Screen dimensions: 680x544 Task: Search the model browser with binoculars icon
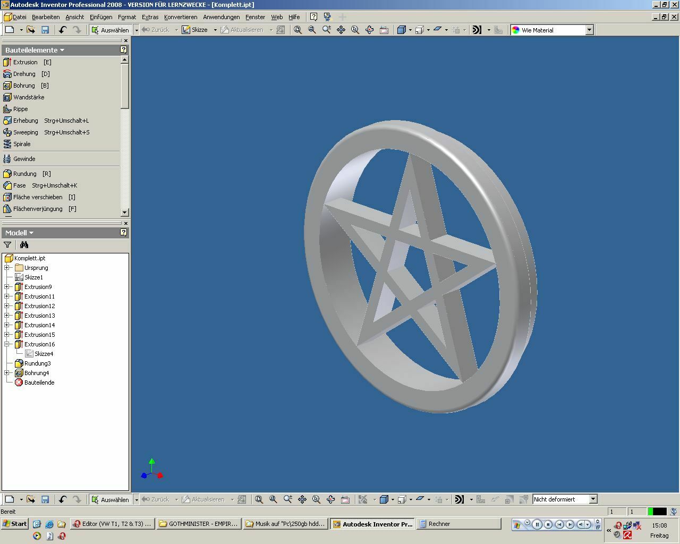tap(24, 245)
